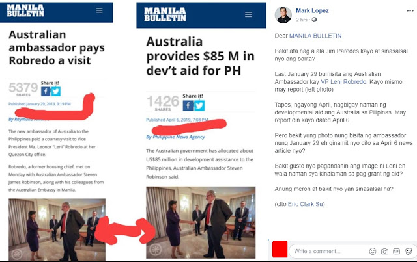
Task: Add a GIF to the comment
Action: click(396, 251)
